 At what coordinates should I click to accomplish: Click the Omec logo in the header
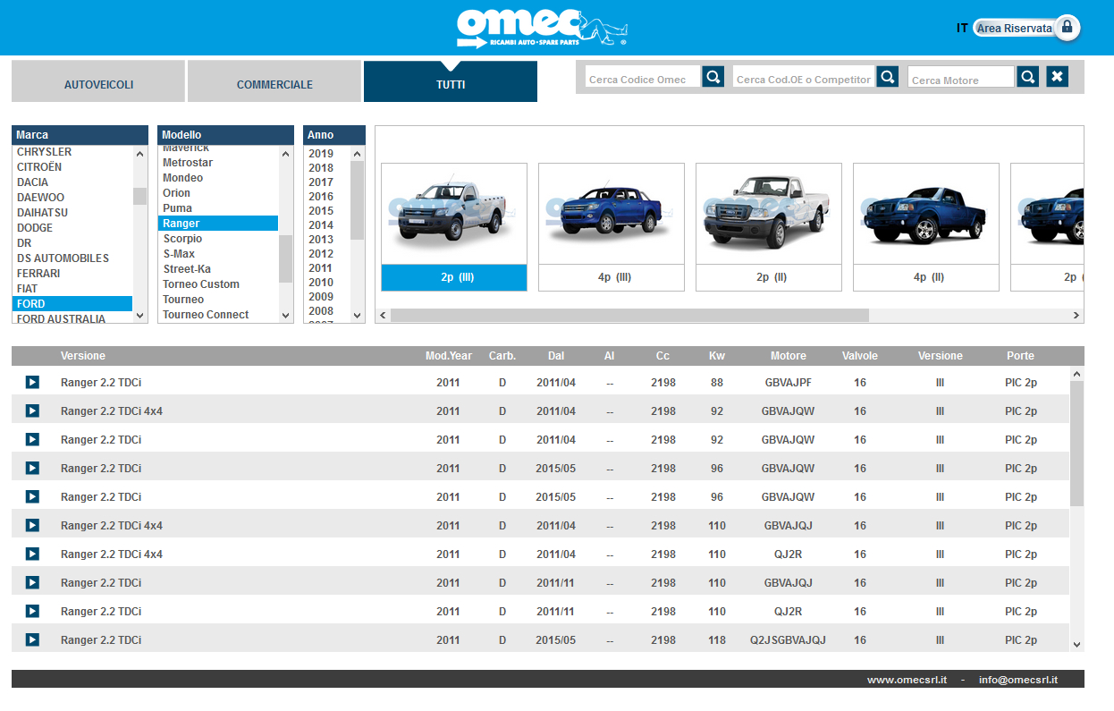(542, 28)
